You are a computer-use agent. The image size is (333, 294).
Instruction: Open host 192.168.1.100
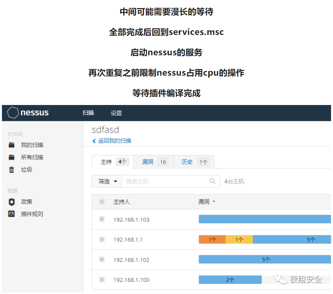pyautogui.click(x=131, y=280)
